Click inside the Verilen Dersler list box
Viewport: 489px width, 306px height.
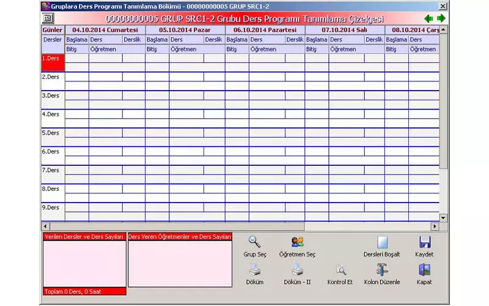[84, 264]
